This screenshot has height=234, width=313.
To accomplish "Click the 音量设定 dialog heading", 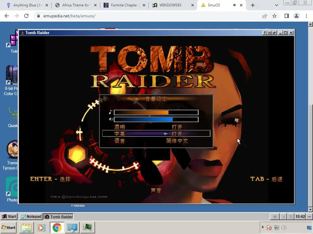I will (156, 99).
